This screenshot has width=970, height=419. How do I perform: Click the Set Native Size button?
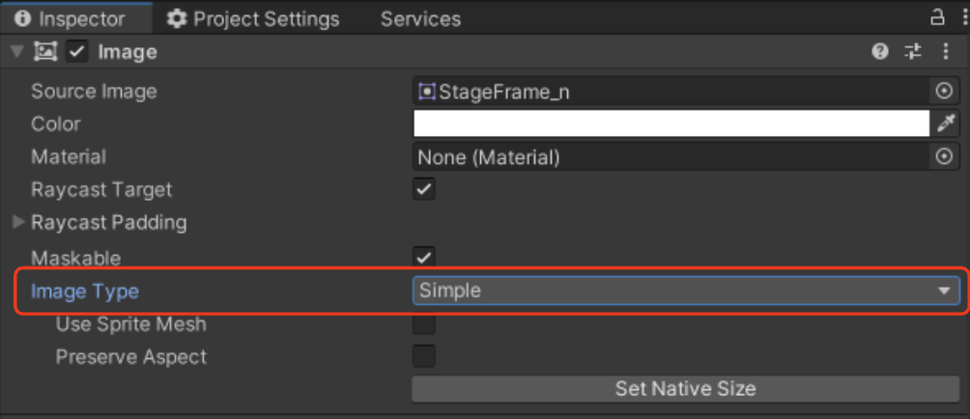click(685, 389)
